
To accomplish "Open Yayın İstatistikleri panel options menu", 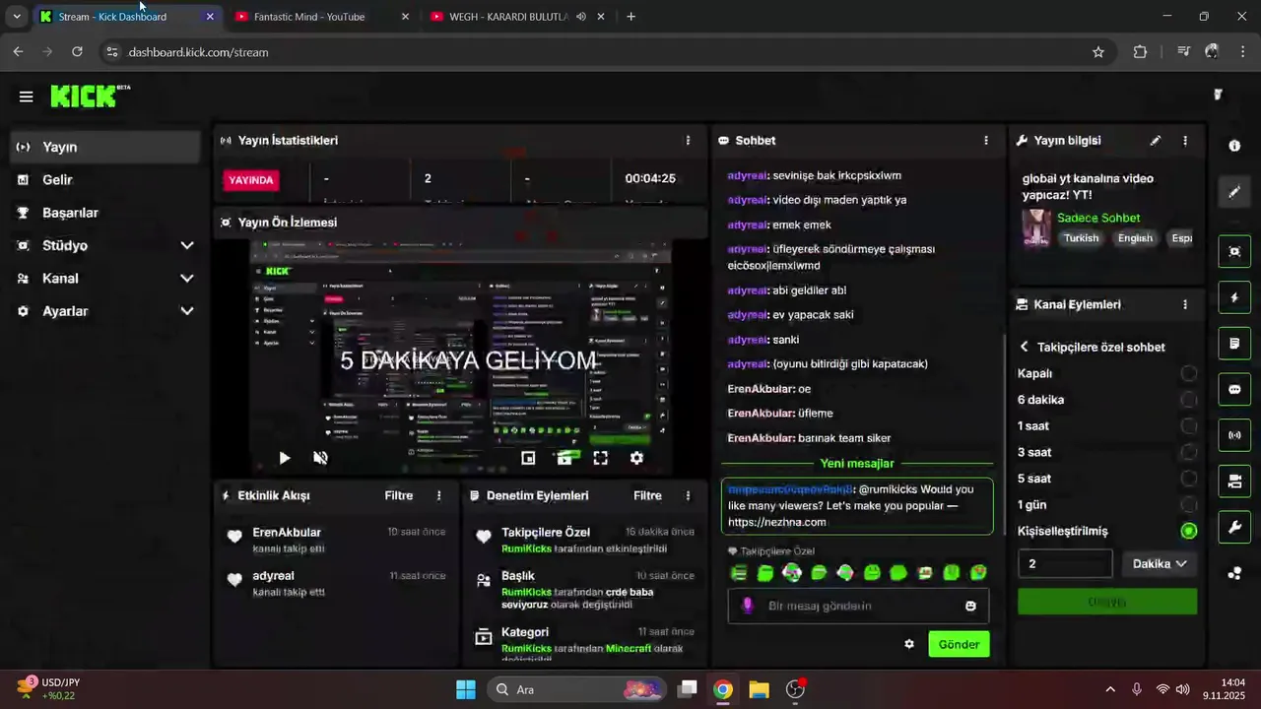I will click(688, 141).
